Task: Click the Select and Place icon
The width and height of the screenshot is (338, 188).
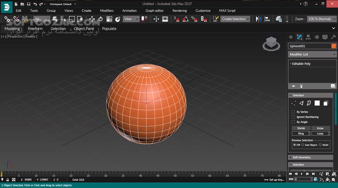Action: point(118,19)
